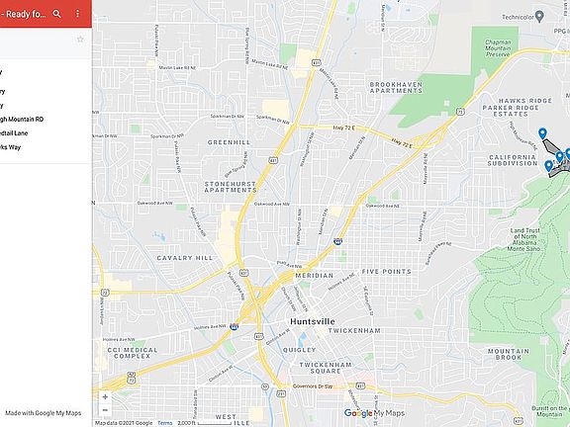Click the Land Trust Monte Sano label
Image resolution: width=570 pixels, height=427 pixels.
tap(524, 239)
